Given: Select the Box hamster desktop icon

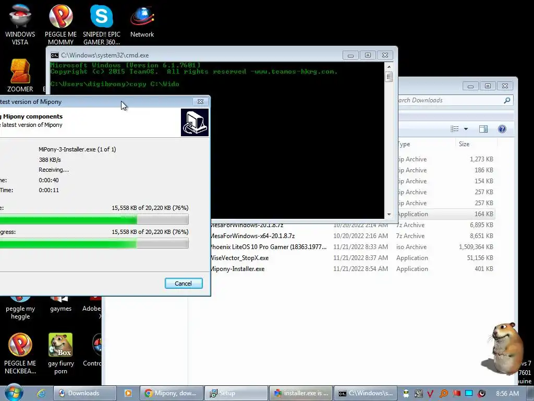Looking at the screenshot, I should coord(60,354).
